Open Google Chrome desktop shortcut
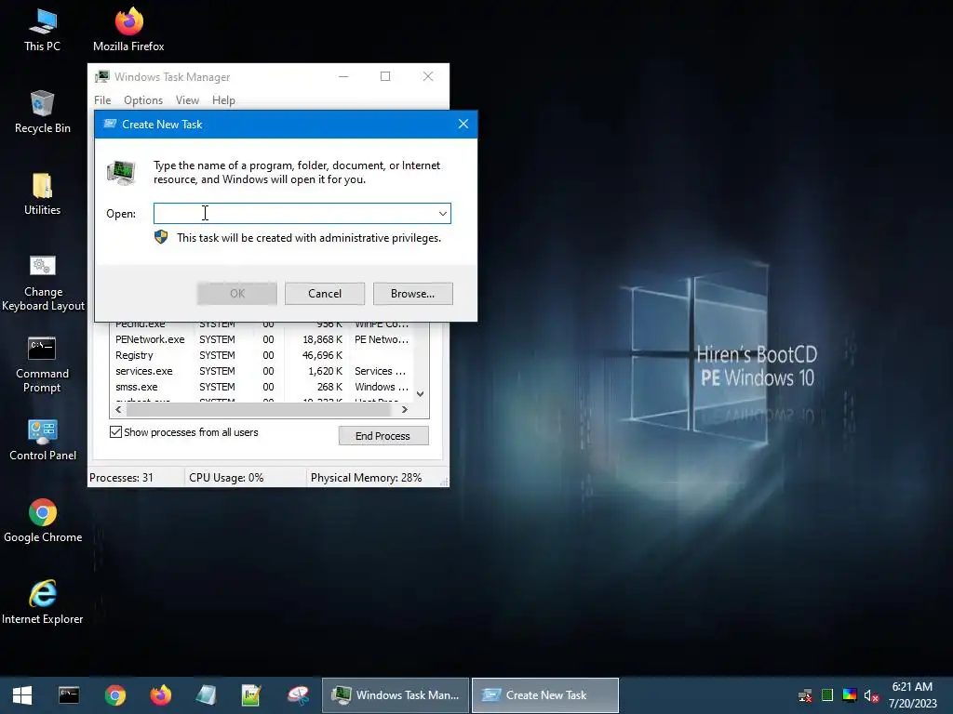Viewport: 953px width, 714px height. (x=43, y=521)
